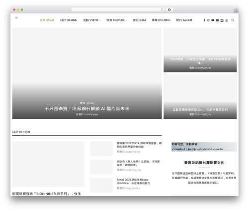This screenshot has height=211, width=249.
Task: Click the 書寫並記憶台灣珠寶文化 heading
Action: coord(204,163)
